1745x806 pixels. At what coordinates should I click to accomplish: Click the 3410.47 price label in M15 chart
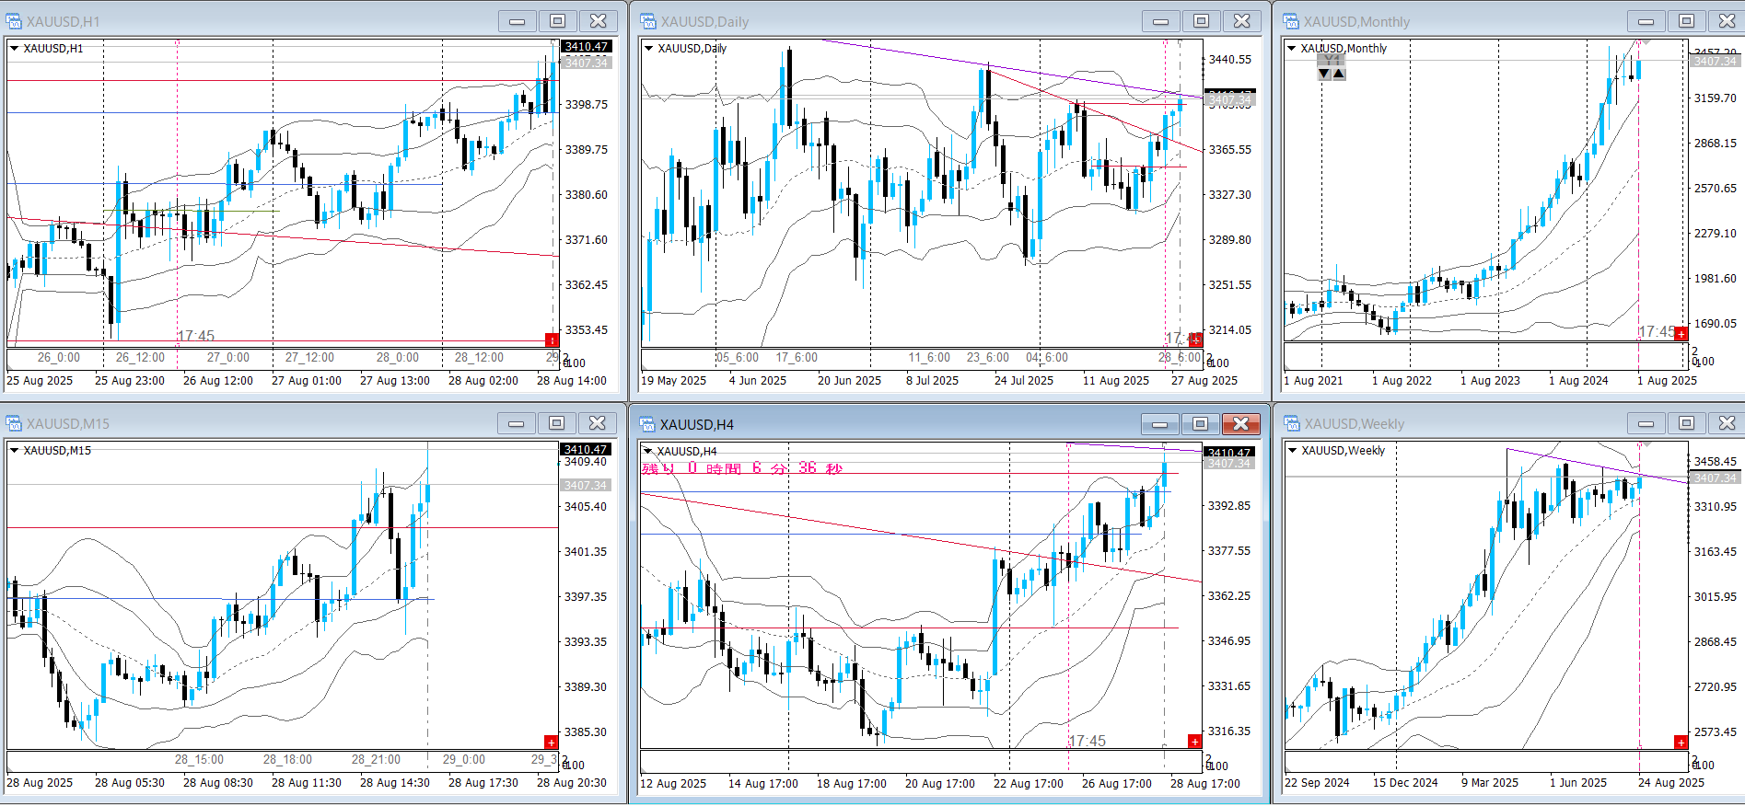pyautogui.click(x=586, y=449)
